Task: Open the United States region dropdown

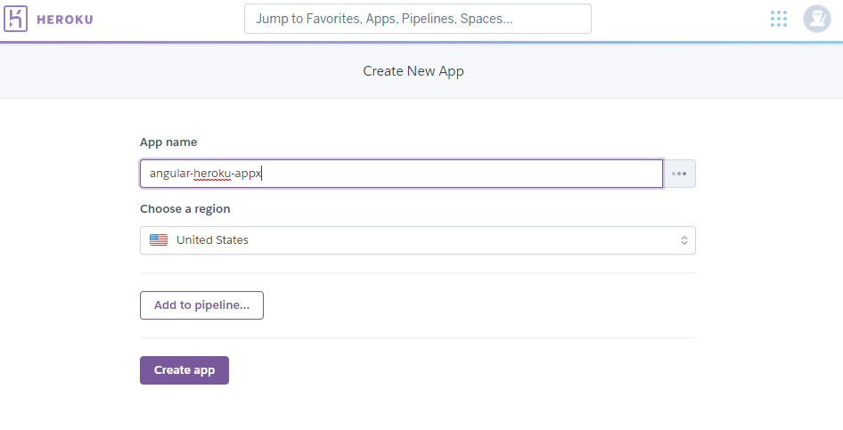Action: [418, 240]
